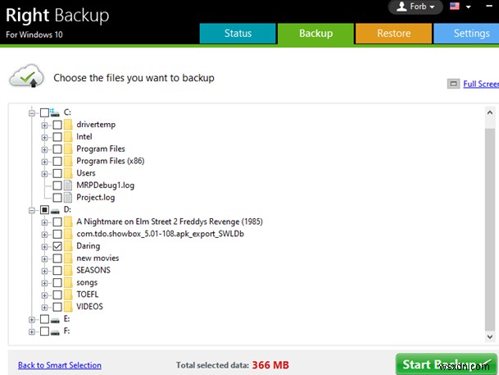Click the D: drive icon
Image resolution: width=499 pixels, height=375 pixels.
pos(56,209)
